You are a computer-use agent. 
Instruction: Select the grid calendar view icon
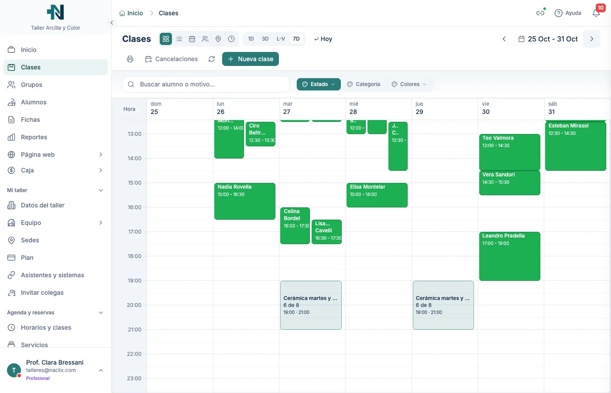click(166, 39)
